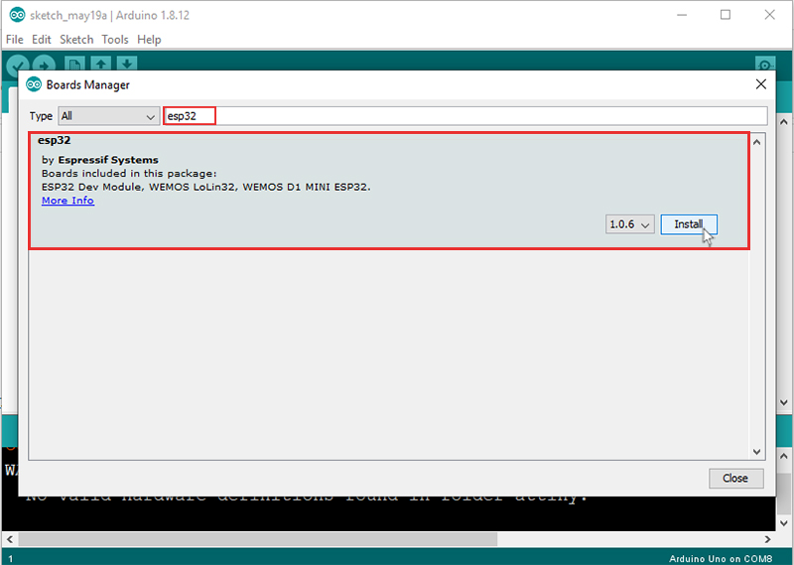The height and width of the screenshot is (565, 794).
Task: Click the Arduino logo in Boards Manager title
Action: point(34,84)
